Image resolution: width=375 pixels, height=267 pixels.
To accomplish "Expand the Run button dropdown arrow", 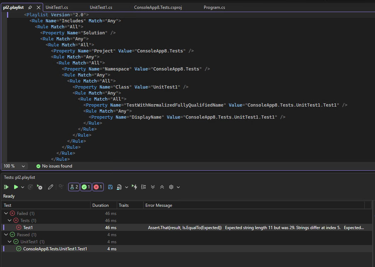I will pos(22,187).
